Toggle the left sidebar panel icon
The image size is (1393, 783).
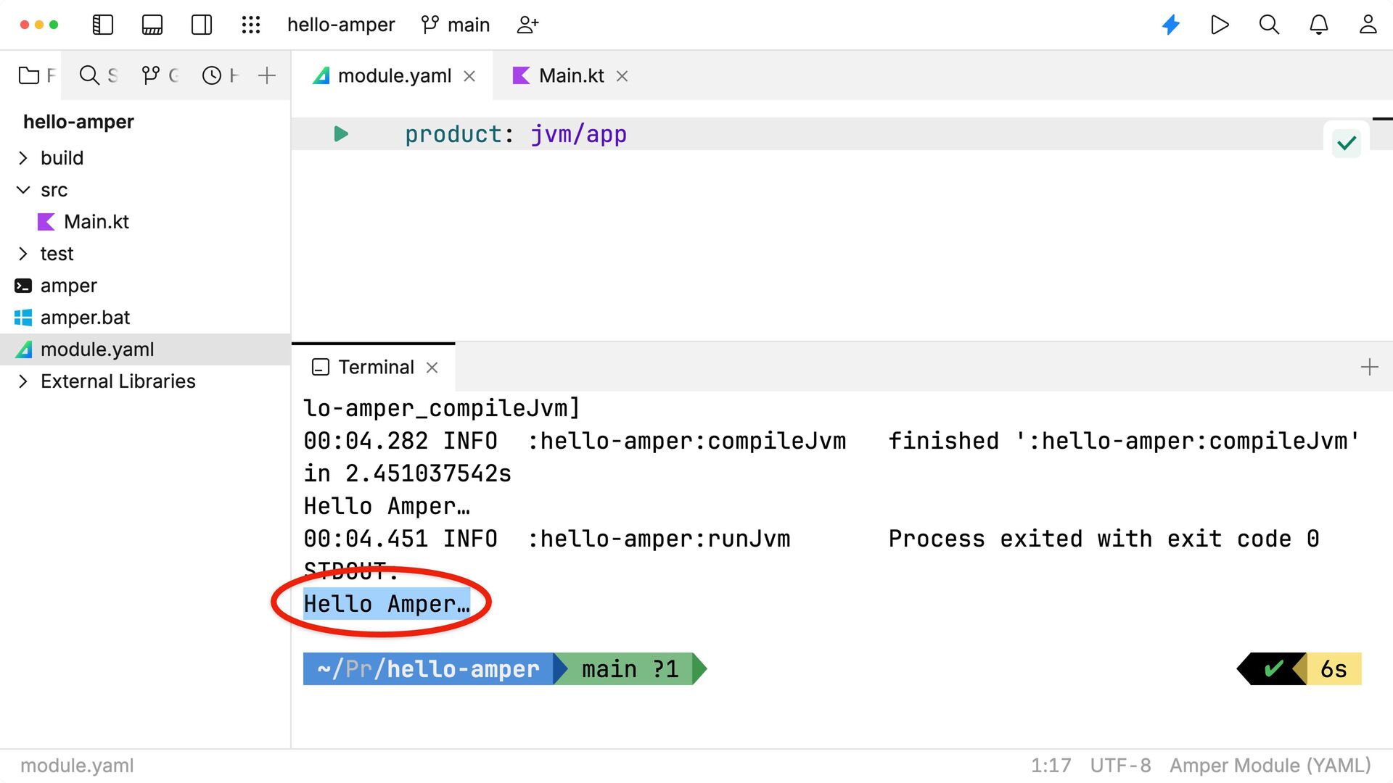coord(103,25)
